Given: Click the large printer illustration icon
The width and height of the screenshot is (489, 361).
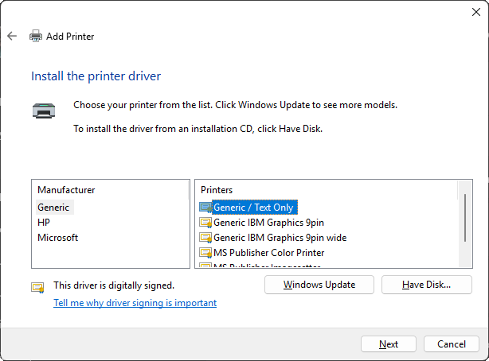Looking at the screenshot, I should pyautogui.click(x=44, y=111).
